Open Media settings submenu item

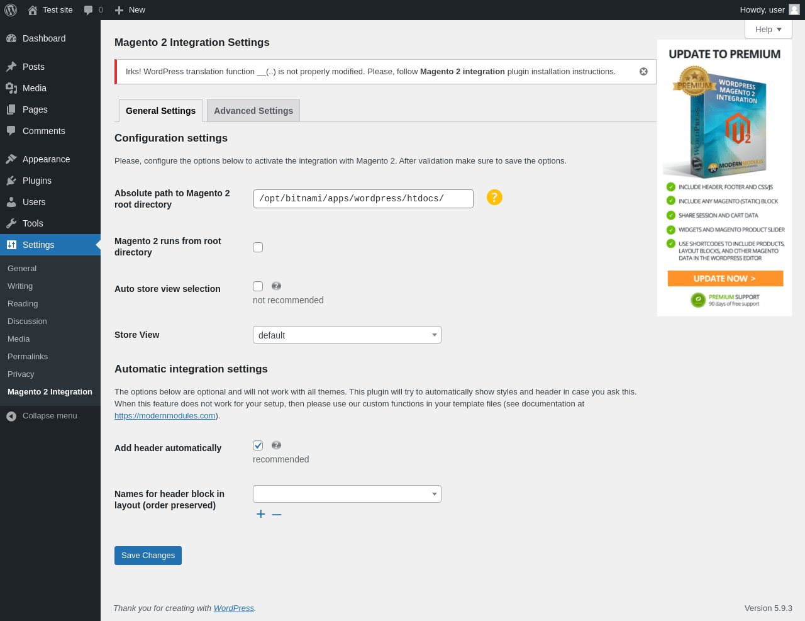[19, 339]
